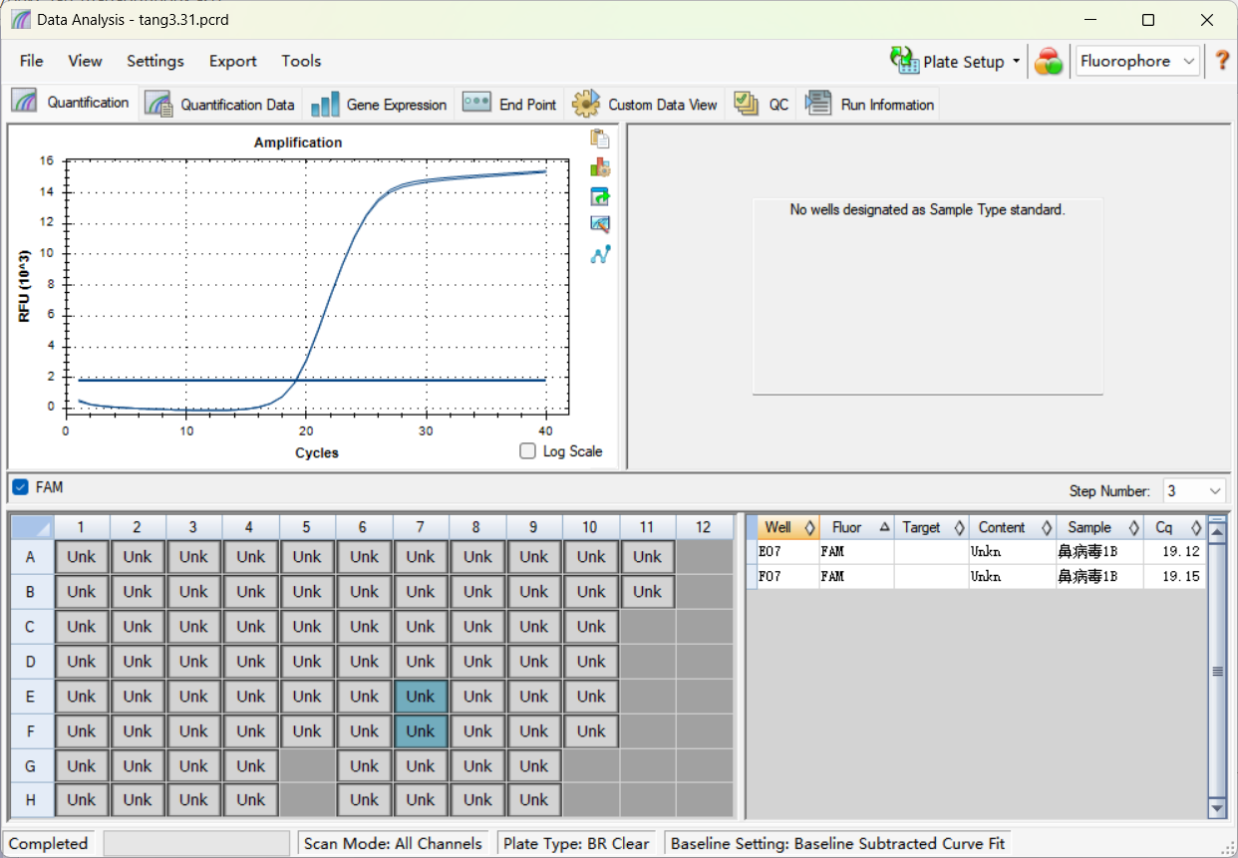Viewport: 1238px width, 858px height.
Task: Toggle well F7 selection
Action: [421, 731]
